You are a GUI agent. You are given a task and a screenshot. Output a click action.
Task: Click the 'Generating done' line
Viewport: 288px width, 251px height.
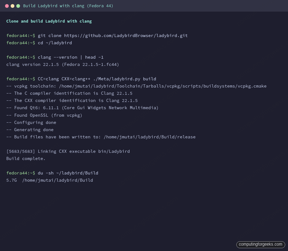30,130
